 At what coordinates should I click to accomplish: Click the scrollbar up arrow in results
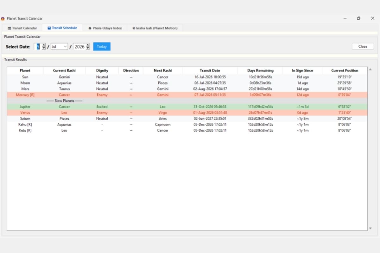370,69
